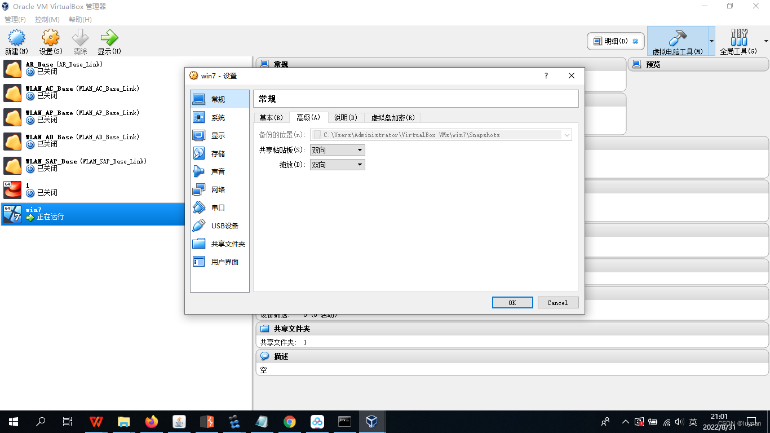Image resolution: width=770 pixels, height=433 pixels.
Task: Open Storage (存储) settings category
Action: pyautogui.click(x=220, y=153)
